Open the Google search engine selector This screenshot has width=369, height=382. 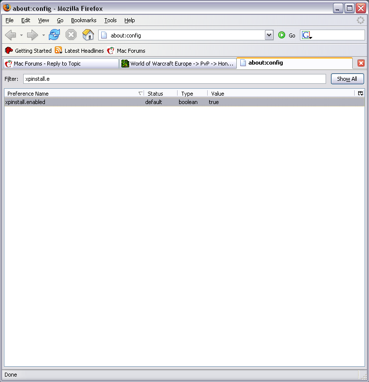[307, 35]
